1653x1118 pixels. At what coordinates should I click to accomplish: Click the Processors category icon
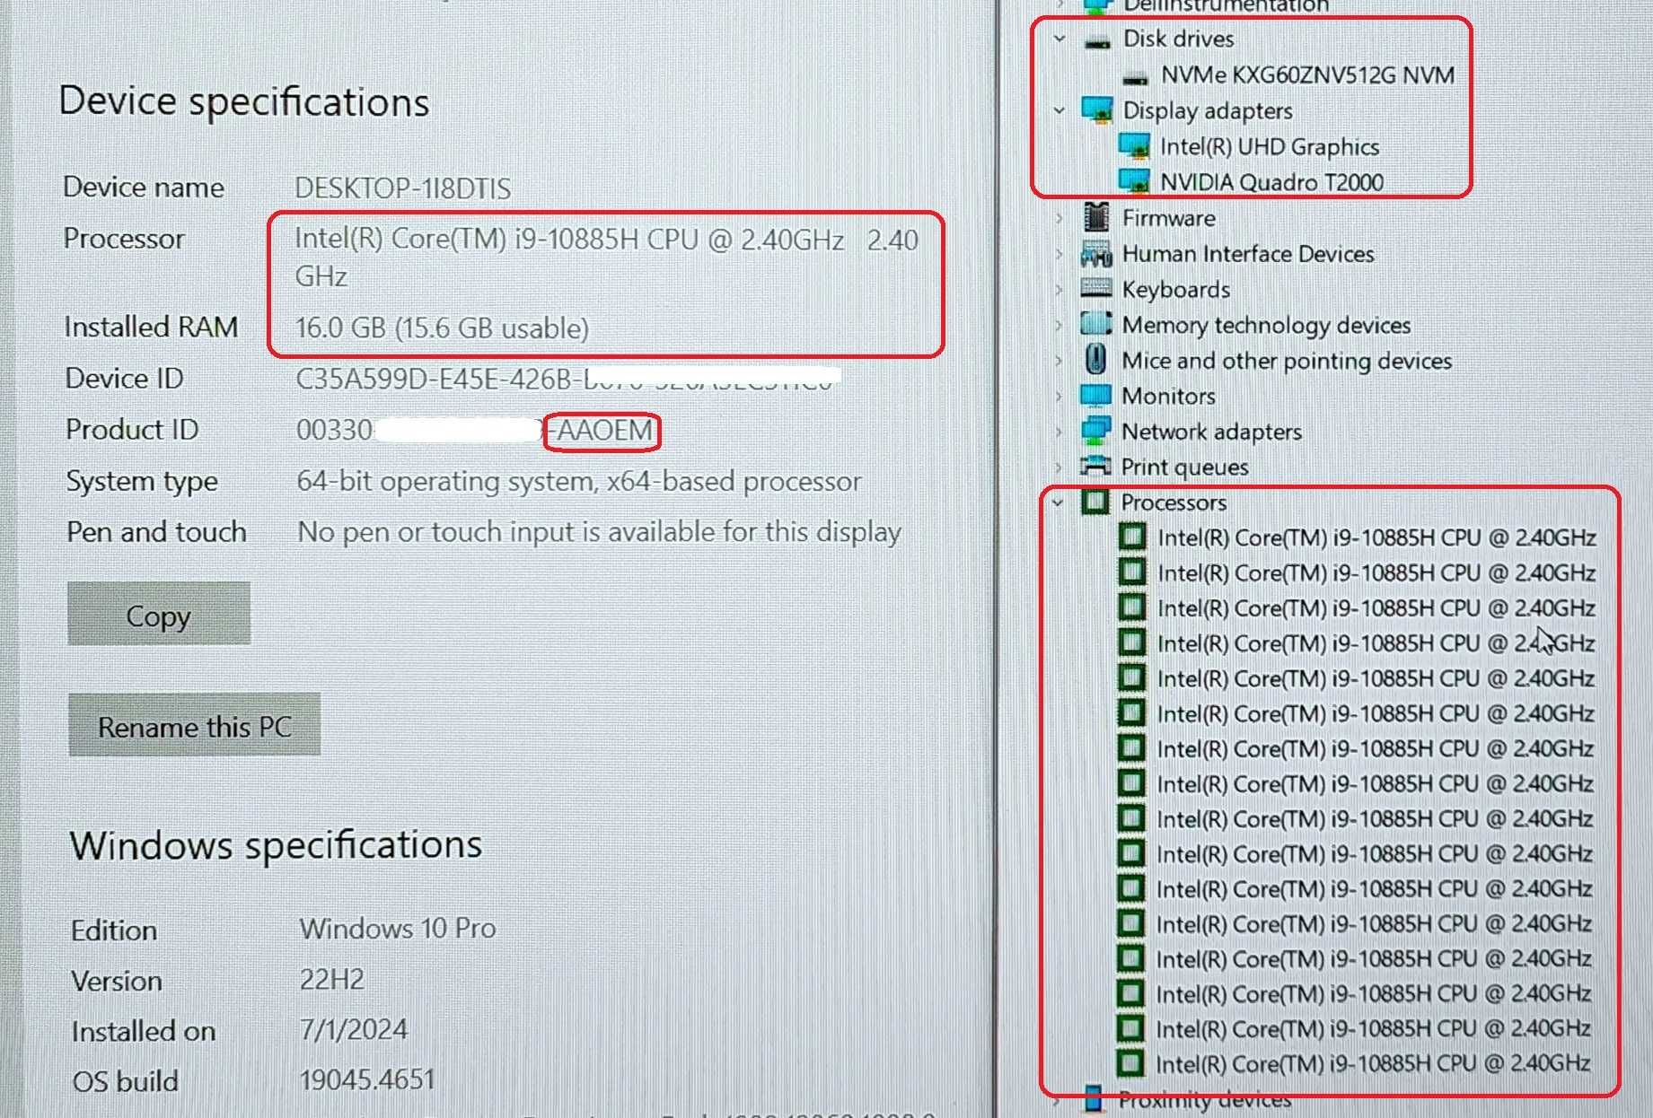(1095, 502)
